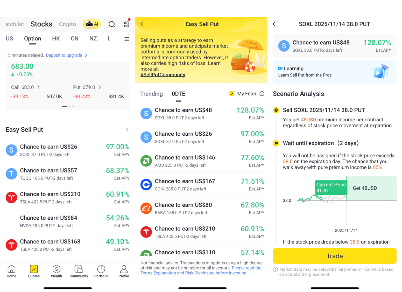Open Learn Sell Put from the Pros card
The image size is (402, 292).
click(335, 72)
